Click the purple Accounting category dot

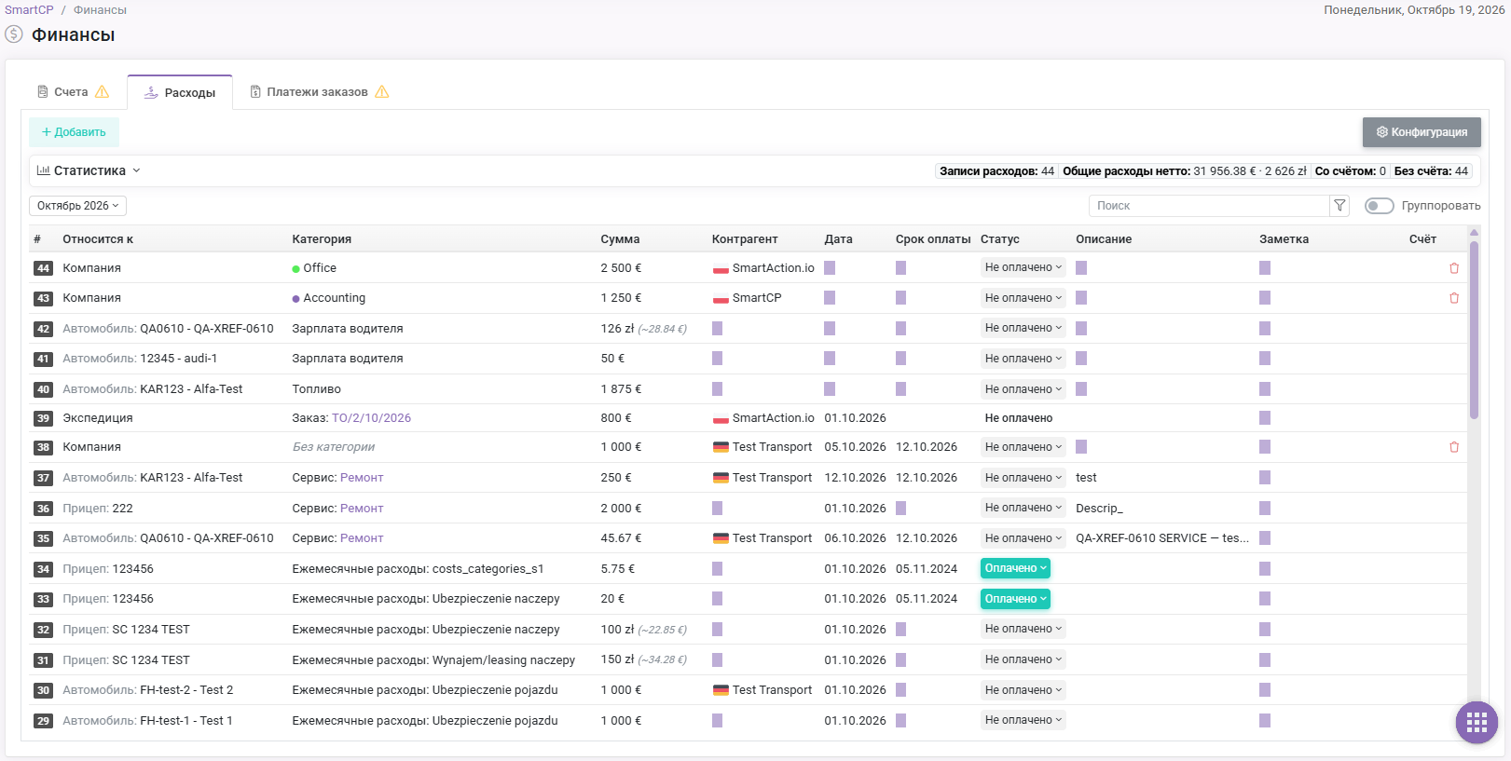295,299
